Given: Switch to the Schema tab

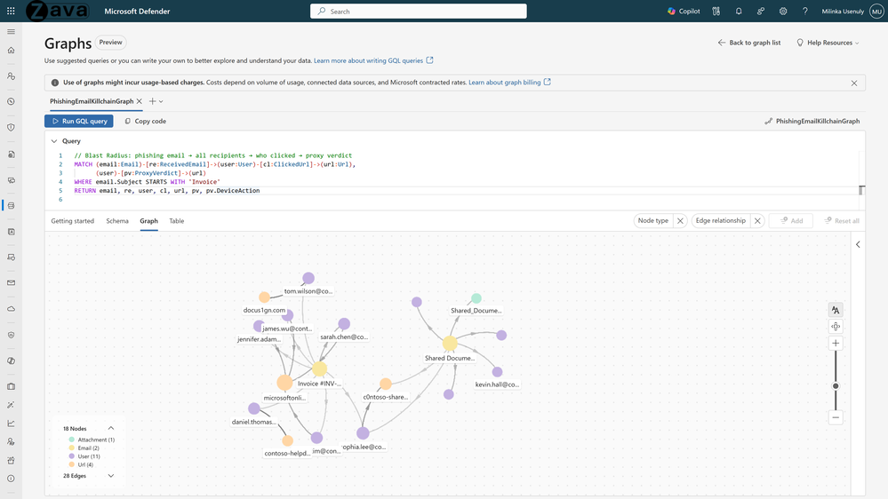Looking at the screenshot, I should [x=117, y=221].
